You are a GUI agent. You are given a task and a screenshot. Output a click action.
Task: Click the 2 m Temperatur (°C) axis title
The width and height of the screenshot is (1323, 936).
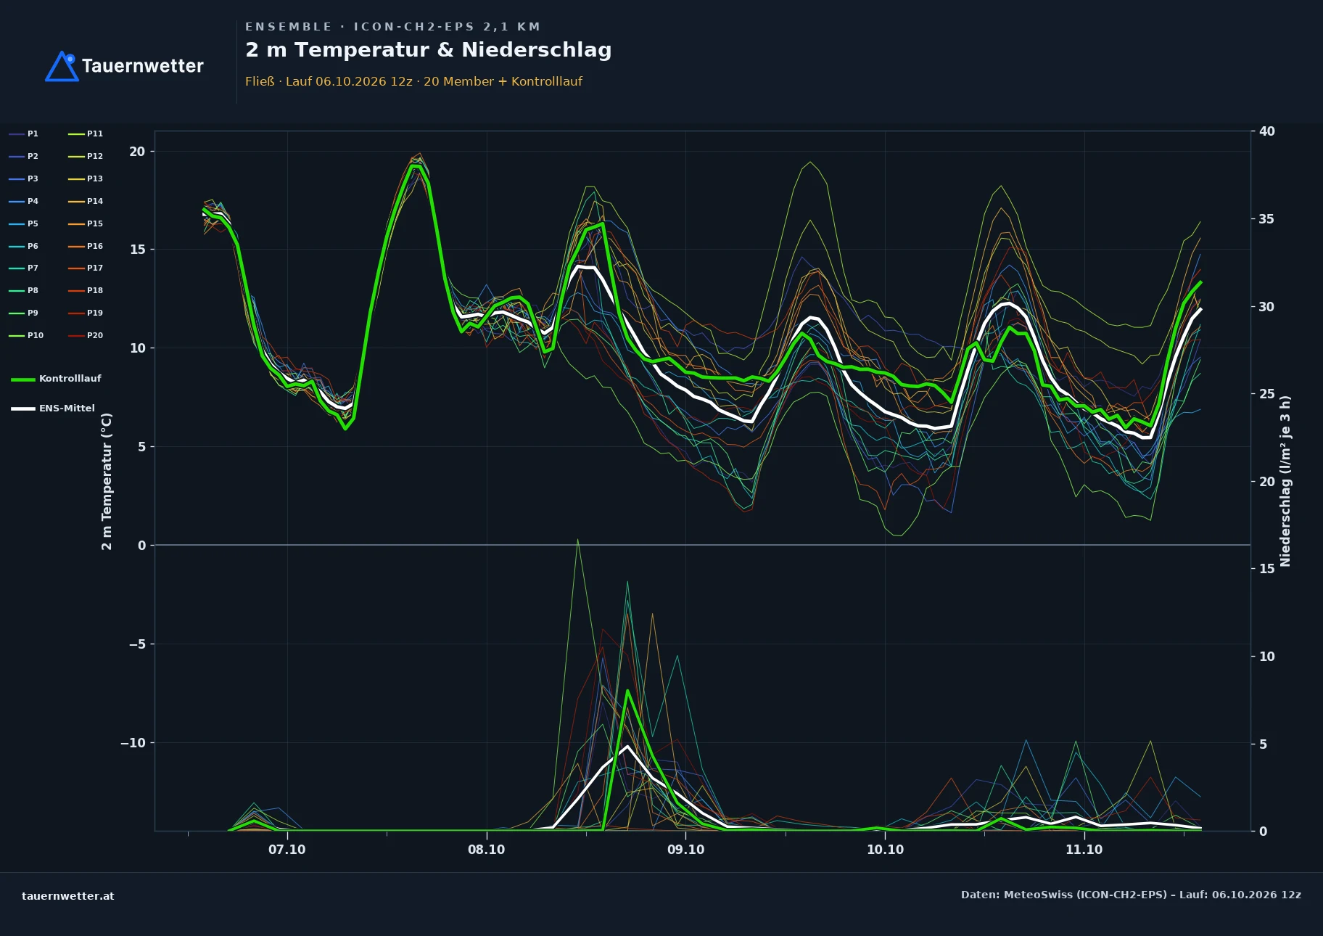click(x=107, y=481)
